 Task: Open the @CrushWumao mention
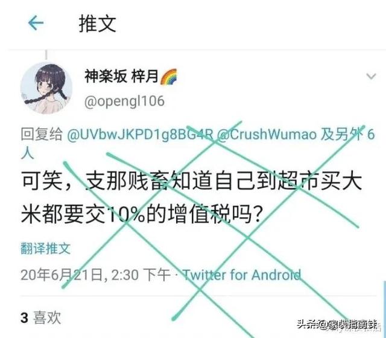click(267, 135)
